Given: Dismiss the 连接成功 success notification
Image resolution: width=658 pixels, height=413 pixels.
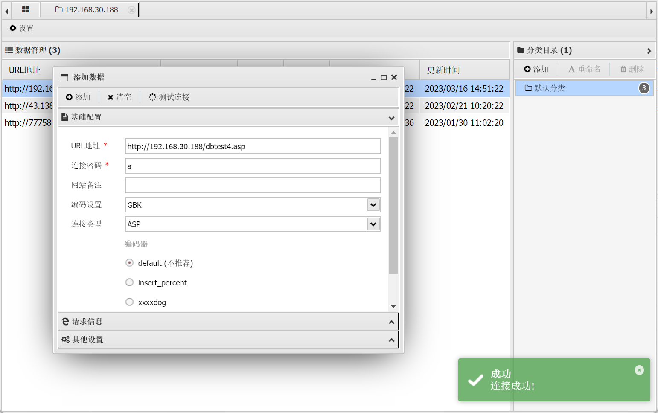Looking at the screenshot, I should click(x=639, y=370).
